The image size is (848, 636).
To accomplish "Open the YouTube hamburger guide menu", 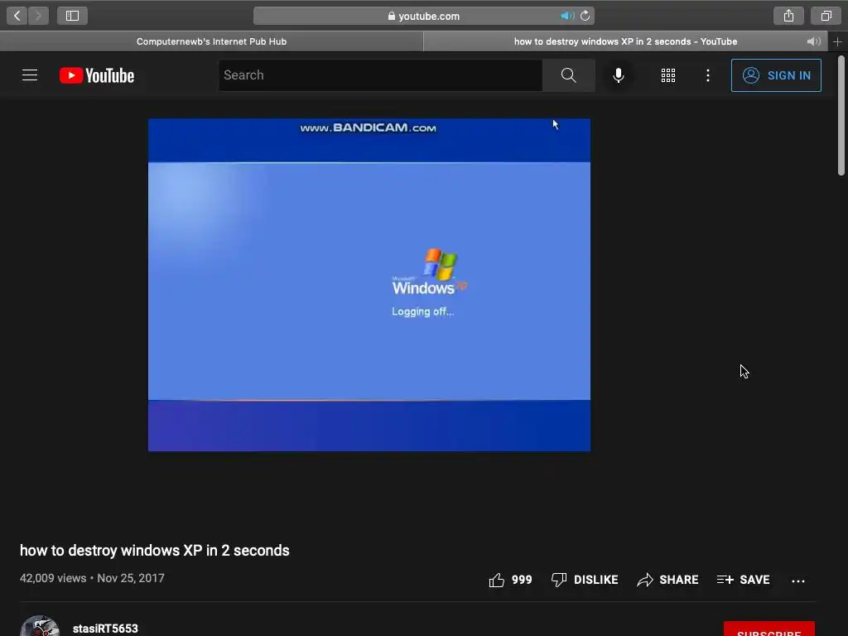I will (30, 75).
